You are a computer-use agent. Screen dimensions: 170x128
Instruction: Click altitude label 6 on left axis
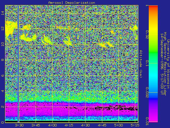[x=3, y=75]
